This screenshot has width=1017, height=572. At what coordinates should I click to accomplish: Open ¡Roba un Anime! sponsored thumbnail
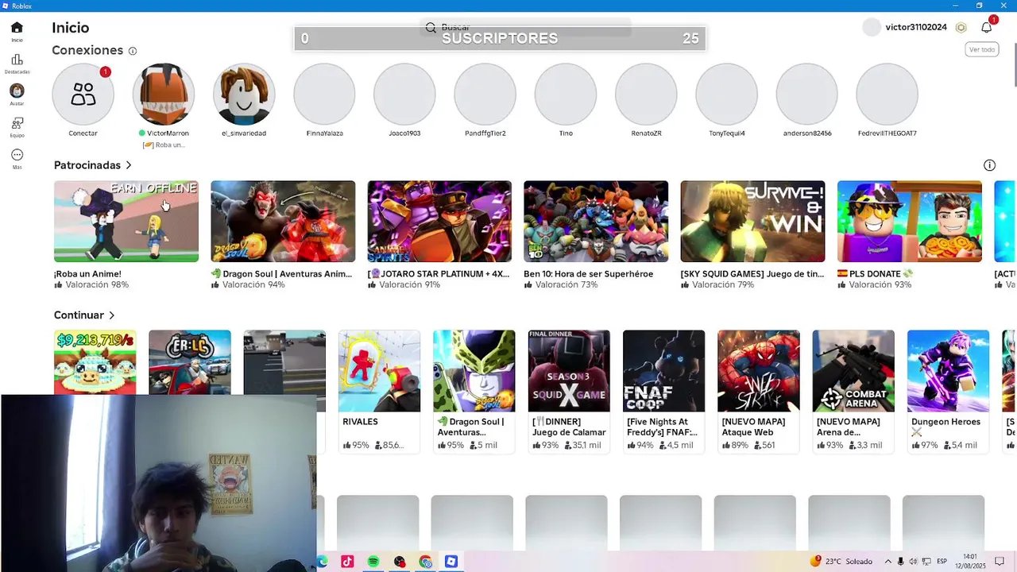[126, 222]
